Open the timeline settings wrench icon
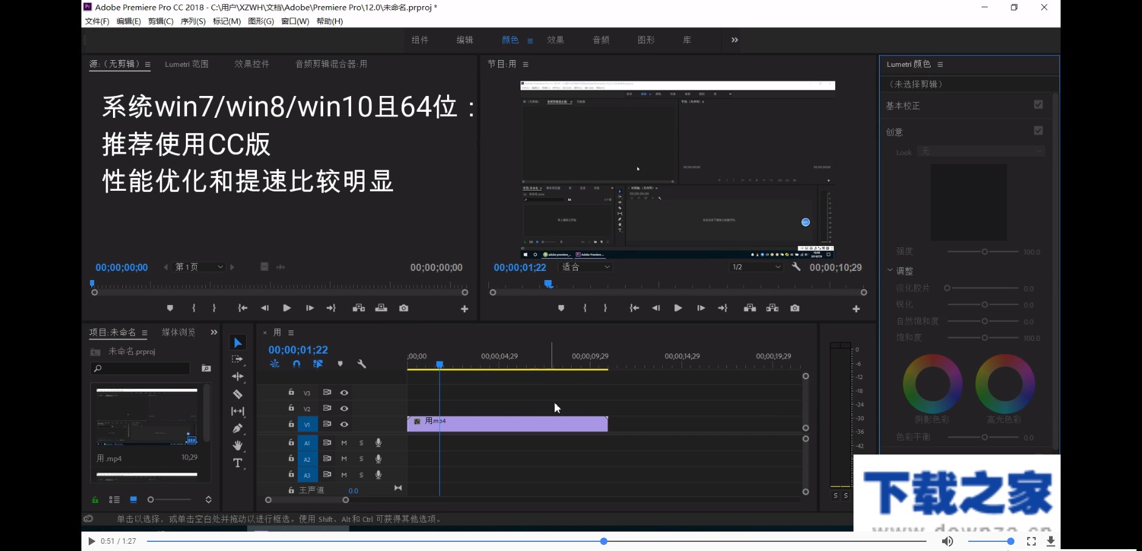This screenshot has height=551, width=1142. 361,364
